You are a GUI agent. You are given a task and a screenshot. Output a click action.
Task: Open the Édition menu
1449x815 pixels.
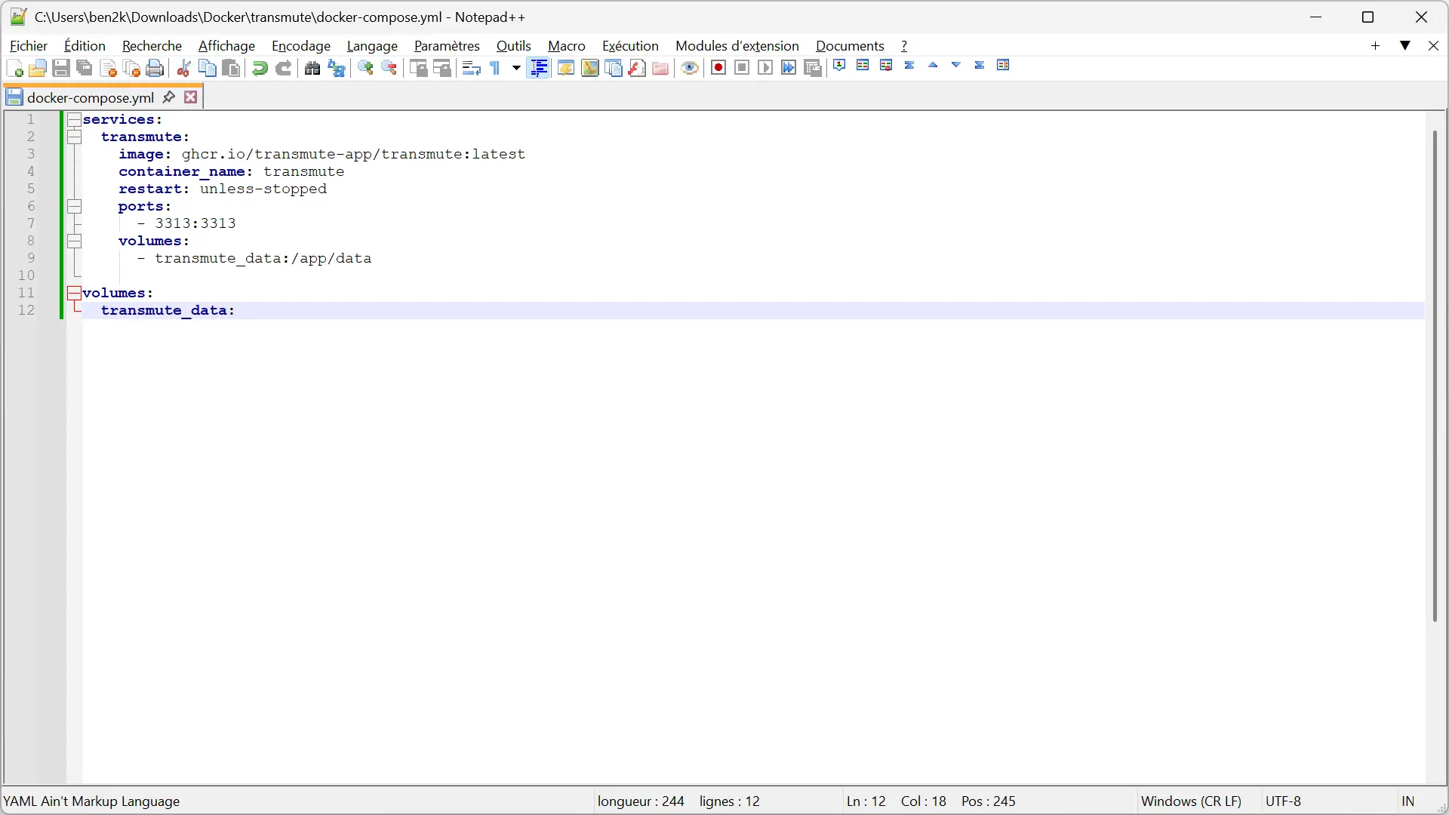(85, 46)
